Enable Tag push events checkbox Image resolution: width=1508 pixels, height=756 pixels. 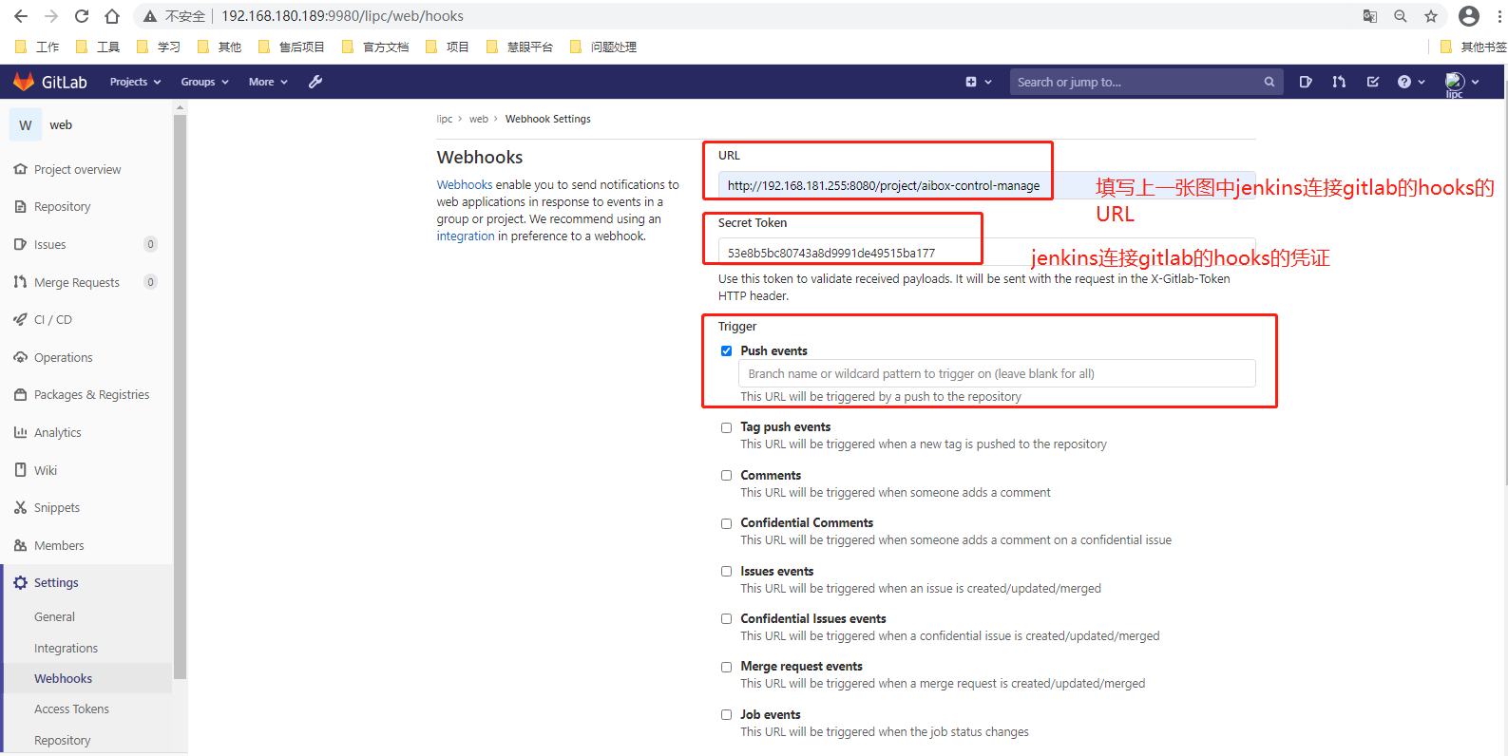point(726,427)
